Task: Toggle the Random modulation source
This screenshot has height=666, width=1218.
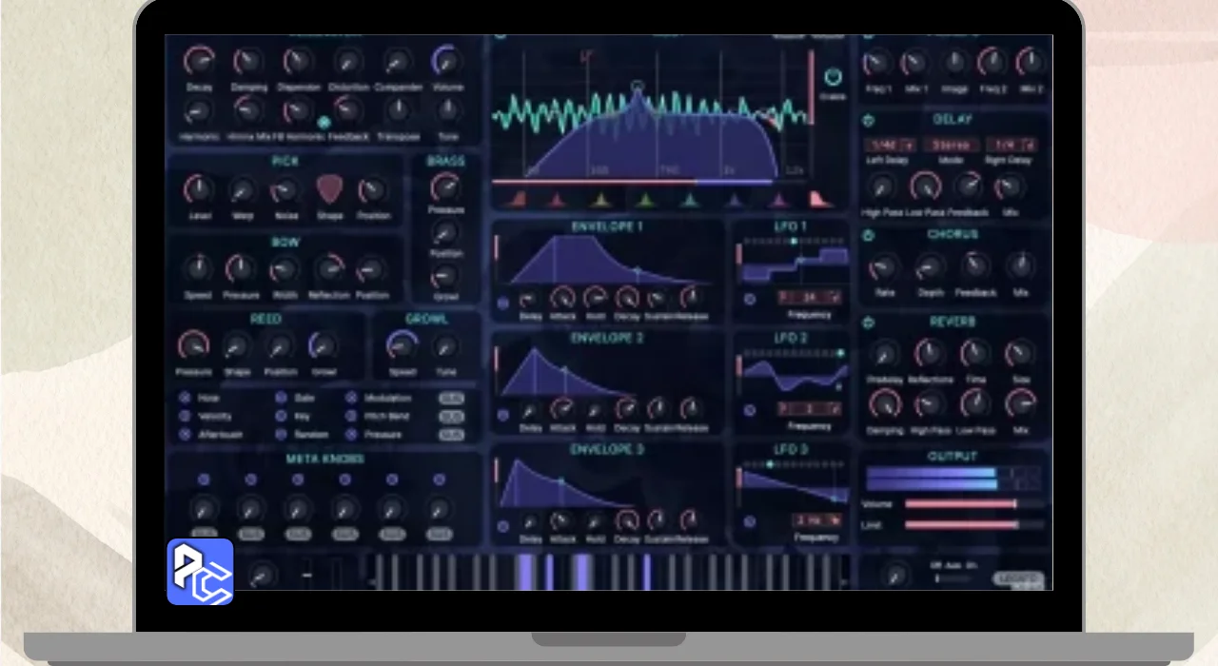Action: click(281, 434)
